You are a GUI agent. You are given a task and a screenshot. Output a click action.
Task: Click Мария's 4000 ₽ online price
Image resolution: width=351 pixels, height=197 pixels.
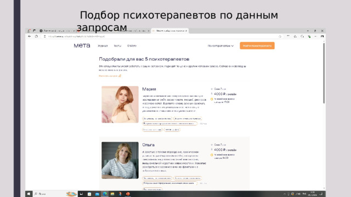tap(225, 94)
